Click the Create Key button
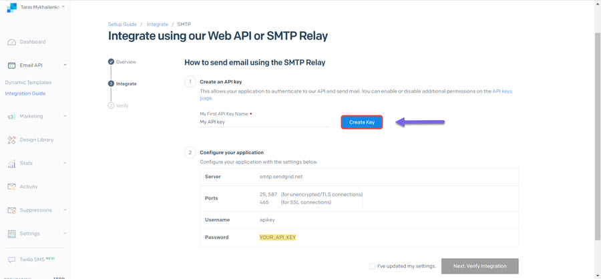Image resolution: width=601 pixels, height=279 pixels. pyautogui.click(x=362, y=122)
